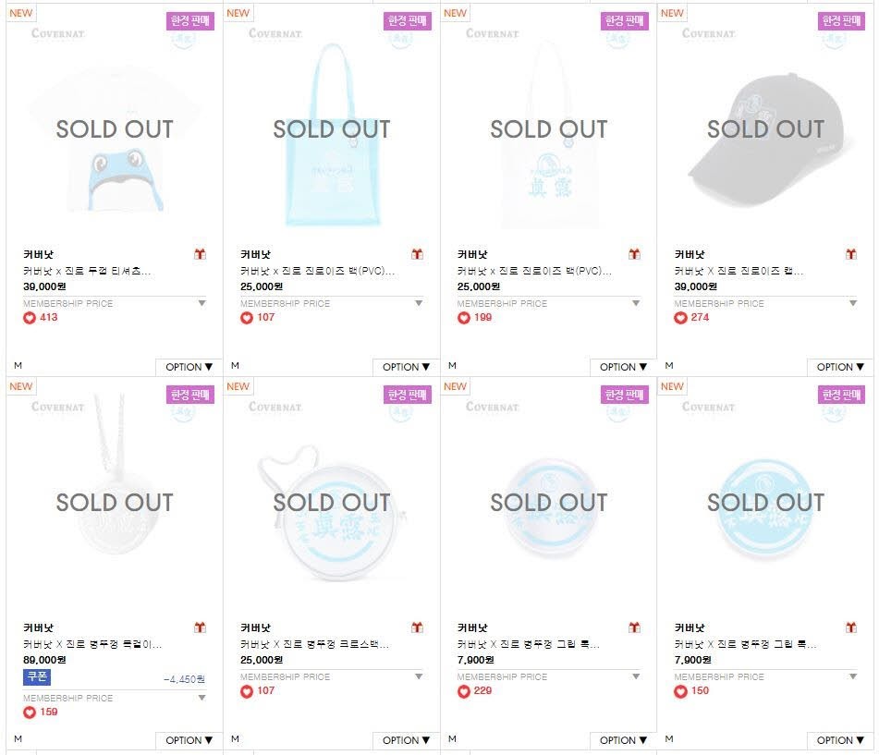Viewport: 879px width, 755px height.
Task: Expand MEMBERSHIP PRICE on the 89,000원 necklace
Action: [x=201, y=698]
